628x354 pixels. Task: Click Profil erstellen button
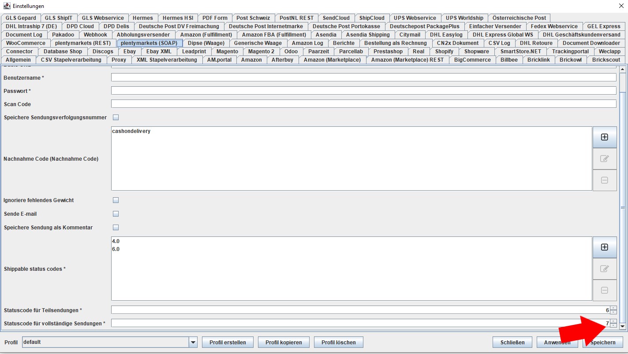(228, 342)
